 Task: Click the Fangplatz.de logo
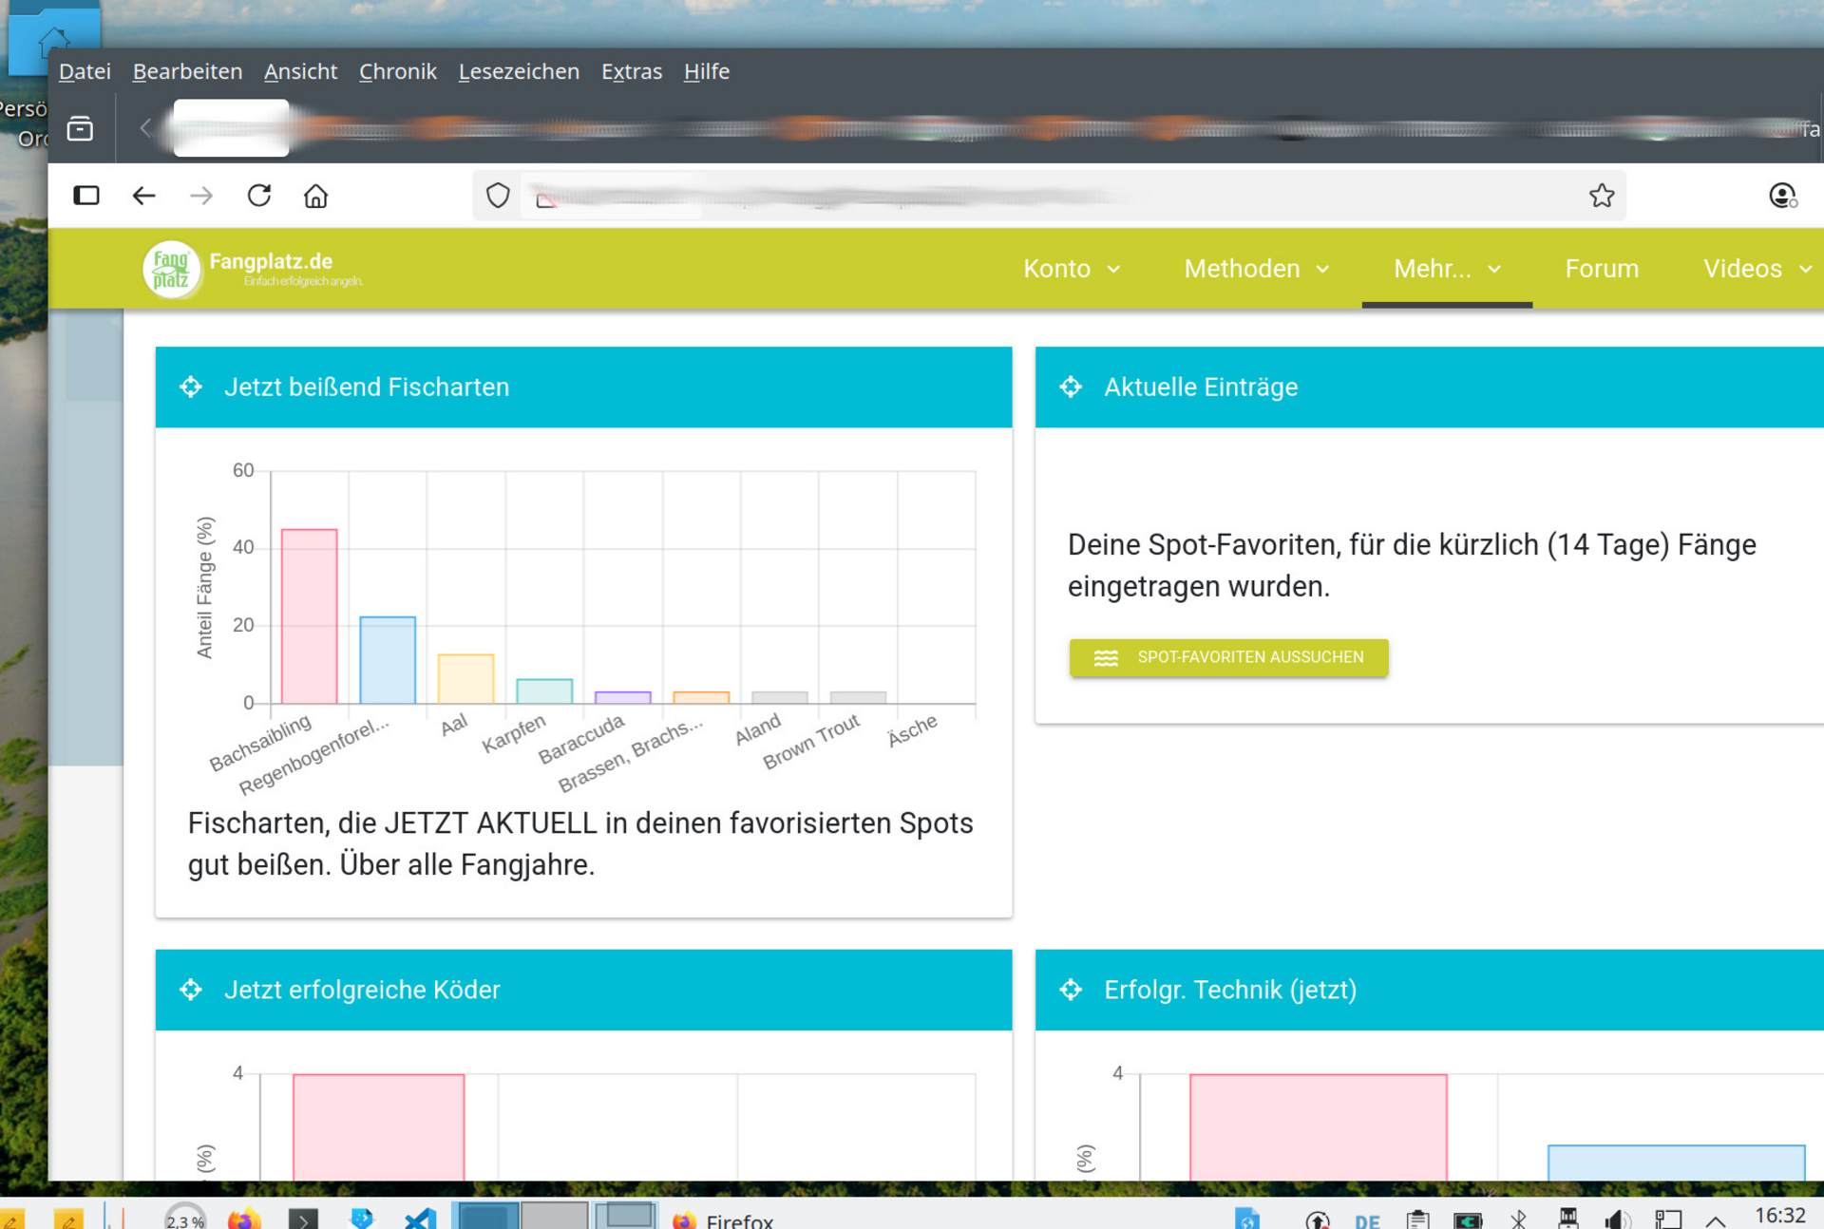(x=172, y=269)
